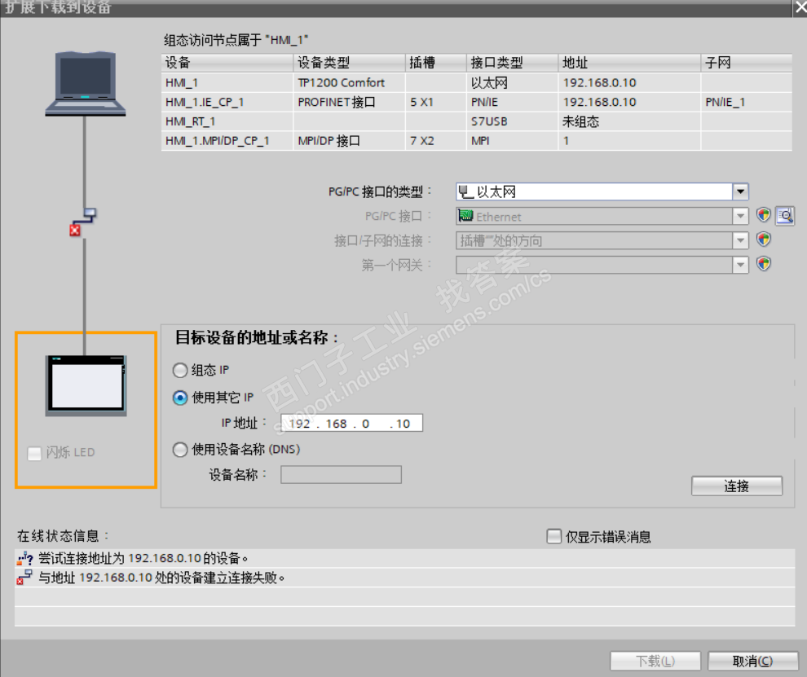The image size is (807, 677).
Task: Click shield icon next to PG/PC interface
Action: point(763,215)
